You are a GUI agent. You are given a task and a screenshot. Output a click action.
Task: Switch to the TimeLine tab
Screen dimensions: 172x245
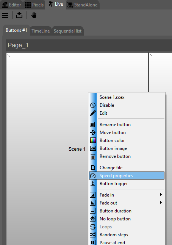point(41,31)
